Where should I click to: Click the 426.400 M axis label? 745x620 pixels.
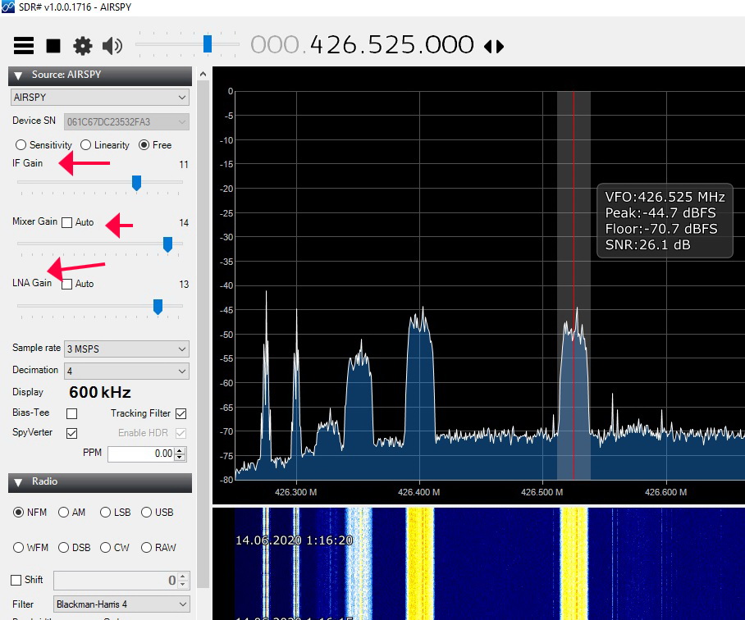click(x=418, y=492)
